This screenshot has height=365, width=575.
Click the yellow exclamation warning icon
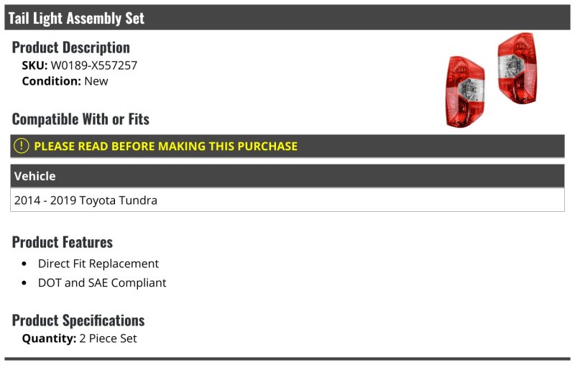coord(22,146)
